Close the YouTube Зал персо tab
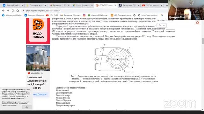204x114 pixels. [x=162, y=5]
